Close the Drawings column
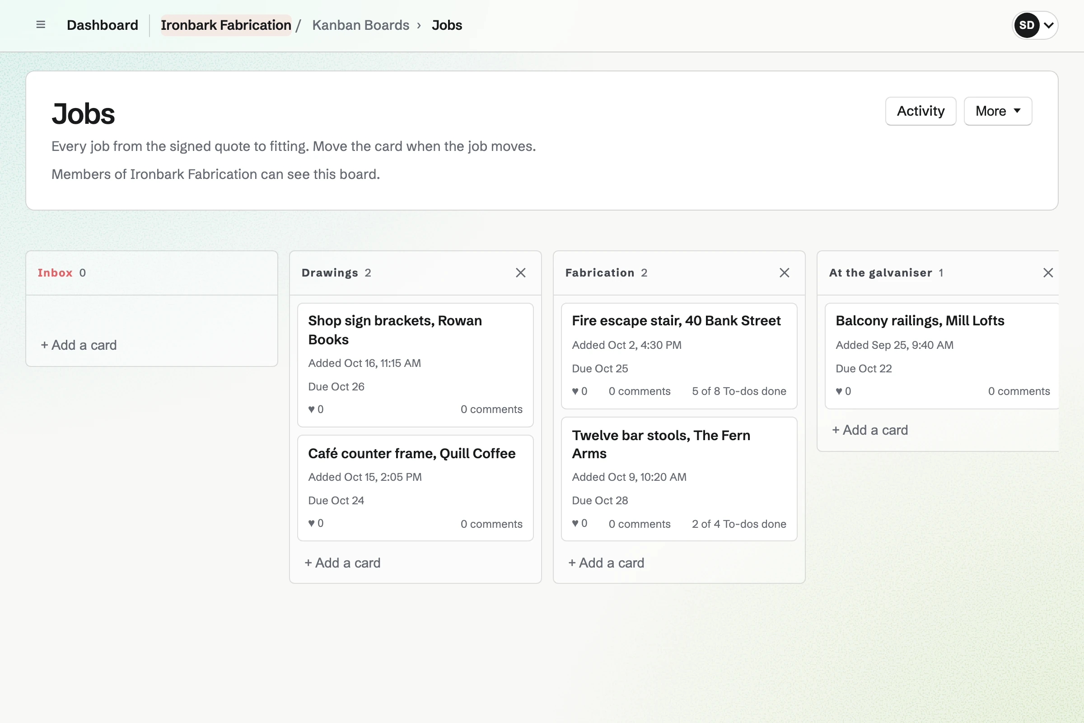 520,272
